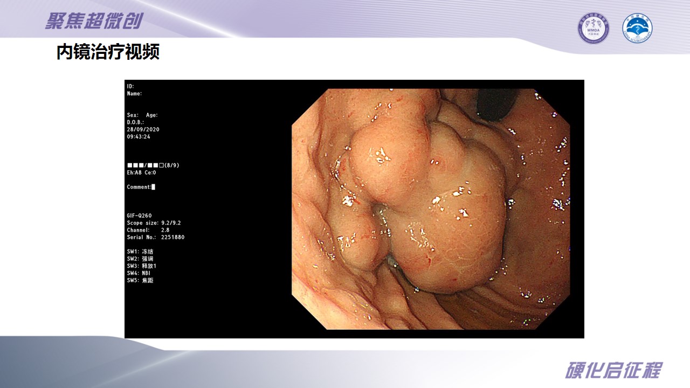Click the SW5: 焦距 entry

tap(140, 280)
